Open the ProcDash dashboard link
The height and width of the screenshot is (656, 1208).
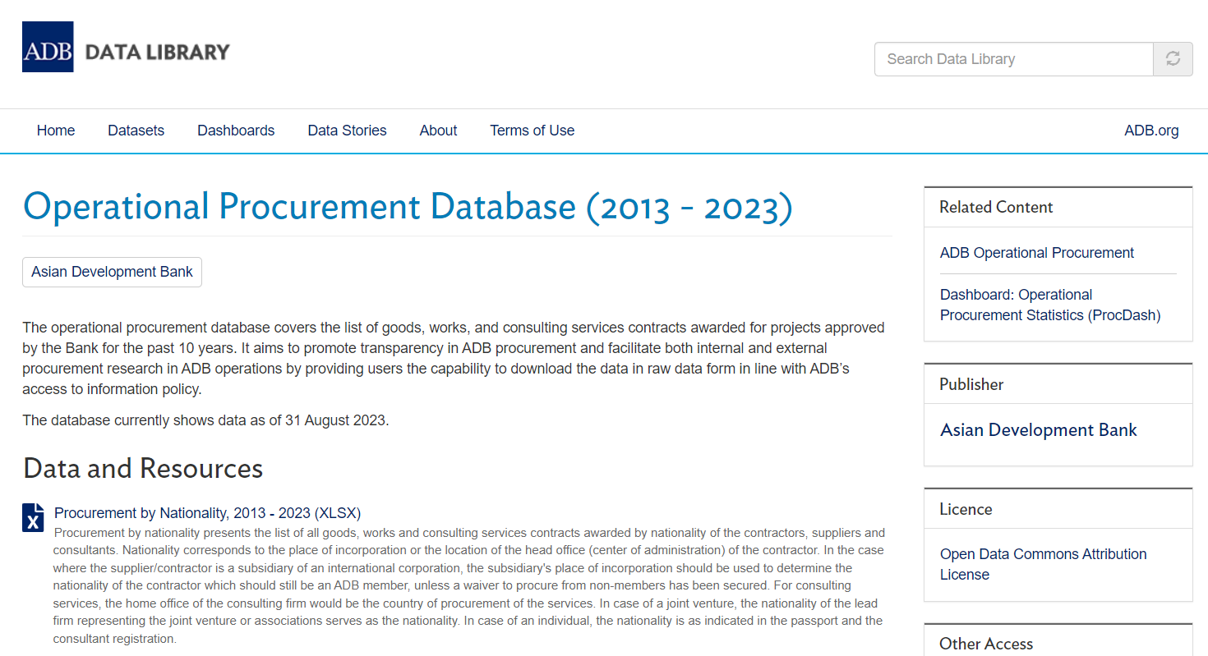pyautogui.click(x=1050, y=305)
